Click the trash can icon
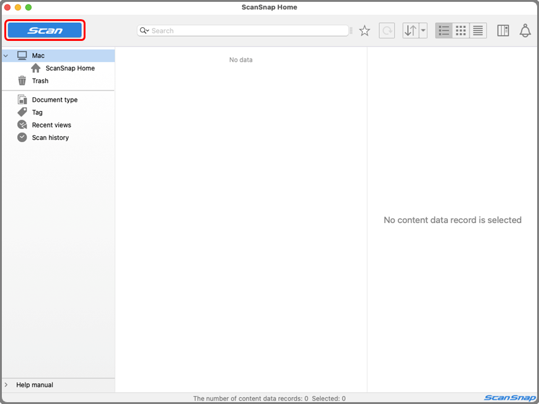This screenshot has width=539, height=404. [22, 81]
